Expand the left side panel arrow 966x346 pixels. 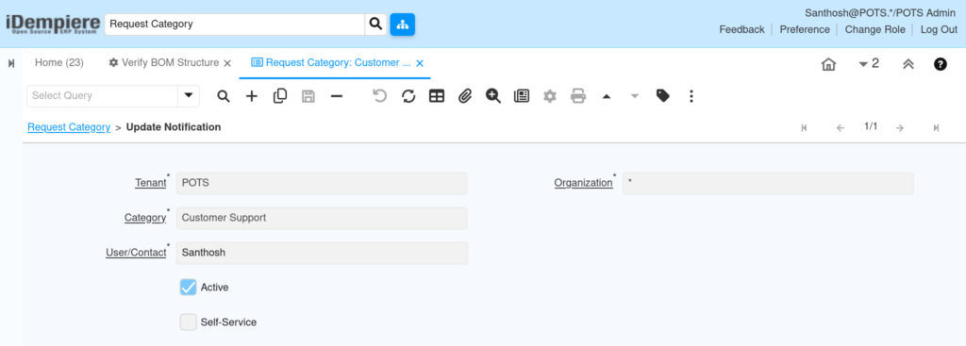pyautogui.click(x=11, y=63)
